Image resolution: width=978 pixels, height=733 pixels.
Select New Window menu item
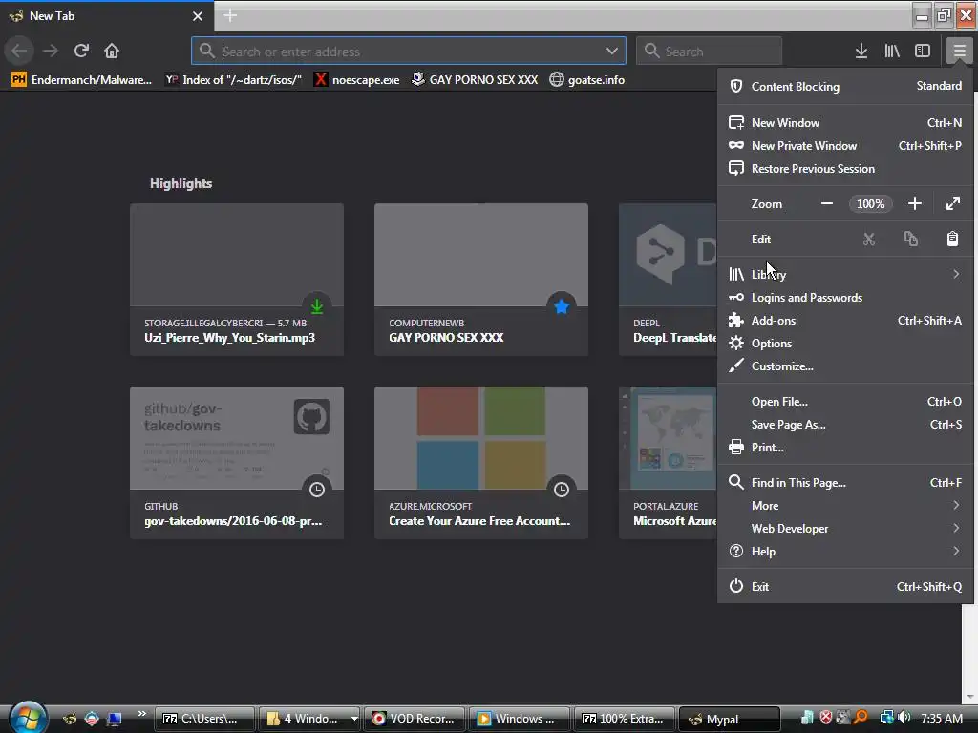845,123
